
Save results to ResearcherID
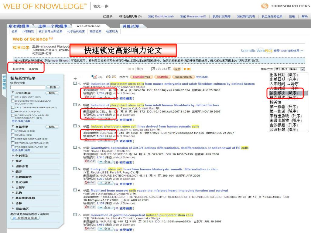coord(183,77)
